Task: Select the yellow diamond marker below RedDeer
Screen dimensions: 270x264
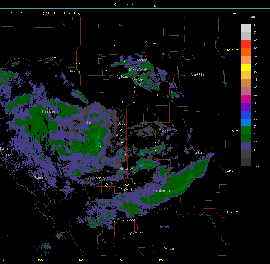Action: (133, 88)
